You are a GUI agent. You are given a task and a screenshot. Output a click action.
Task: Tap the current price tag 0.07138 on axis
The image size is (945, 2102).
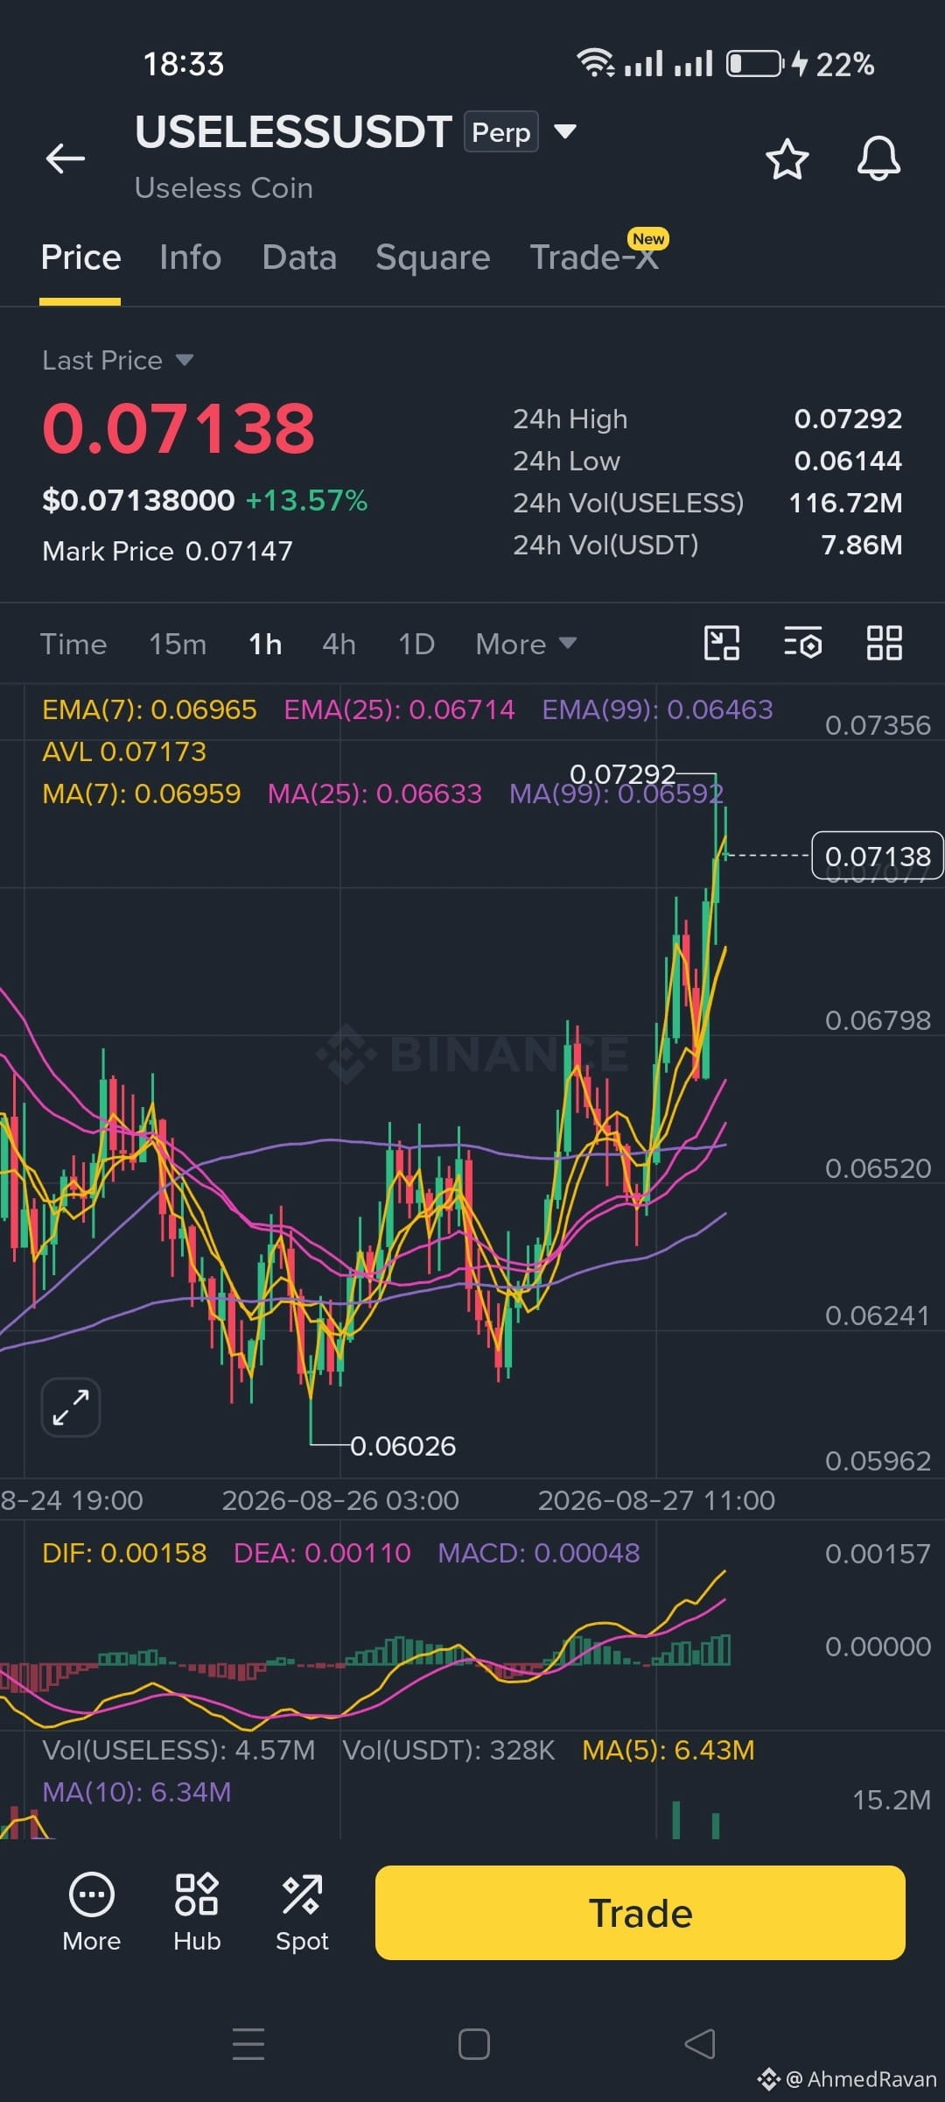click(878, 856)
